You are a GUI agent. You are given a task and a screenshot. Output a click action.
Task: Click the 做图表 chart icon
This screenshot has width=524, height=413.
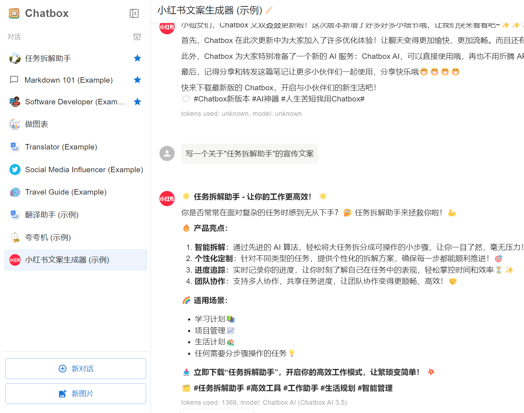pos(15,124)
